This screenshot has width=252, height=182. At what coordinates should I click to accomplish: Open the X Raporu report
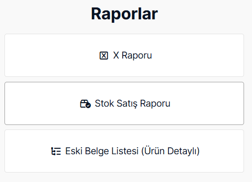pos(124,55)
